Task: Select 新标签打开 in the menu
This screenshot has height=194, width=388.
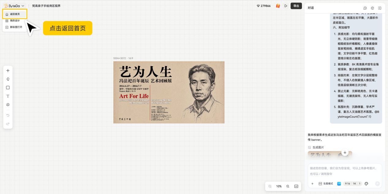Action: click(15, 27)
